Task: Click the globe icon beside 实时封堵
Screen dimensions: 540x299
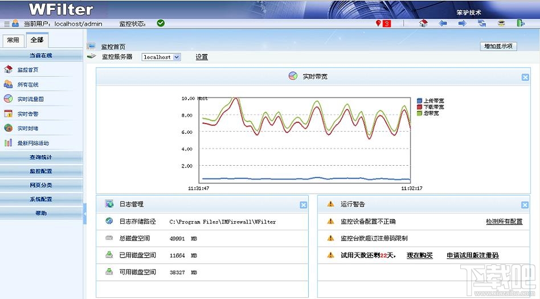Action: click(9, 128)
